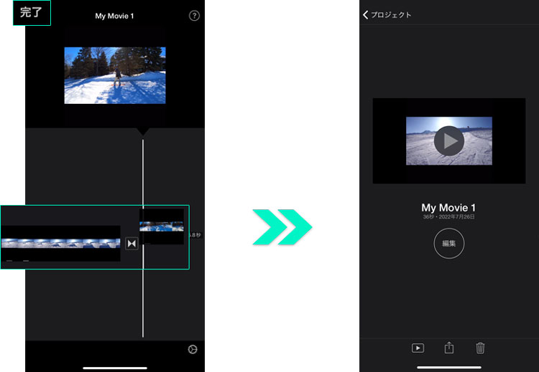The width and height of the screenshot is (539, 372).
Task: Click the trash icon to delete the project
Action: pyautogui.click(x=481, y=348)
